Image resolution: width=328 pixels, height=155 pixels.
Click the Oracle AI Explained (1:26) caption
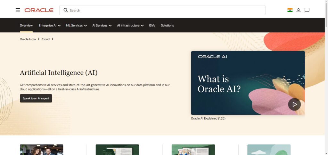coord(208,119)
